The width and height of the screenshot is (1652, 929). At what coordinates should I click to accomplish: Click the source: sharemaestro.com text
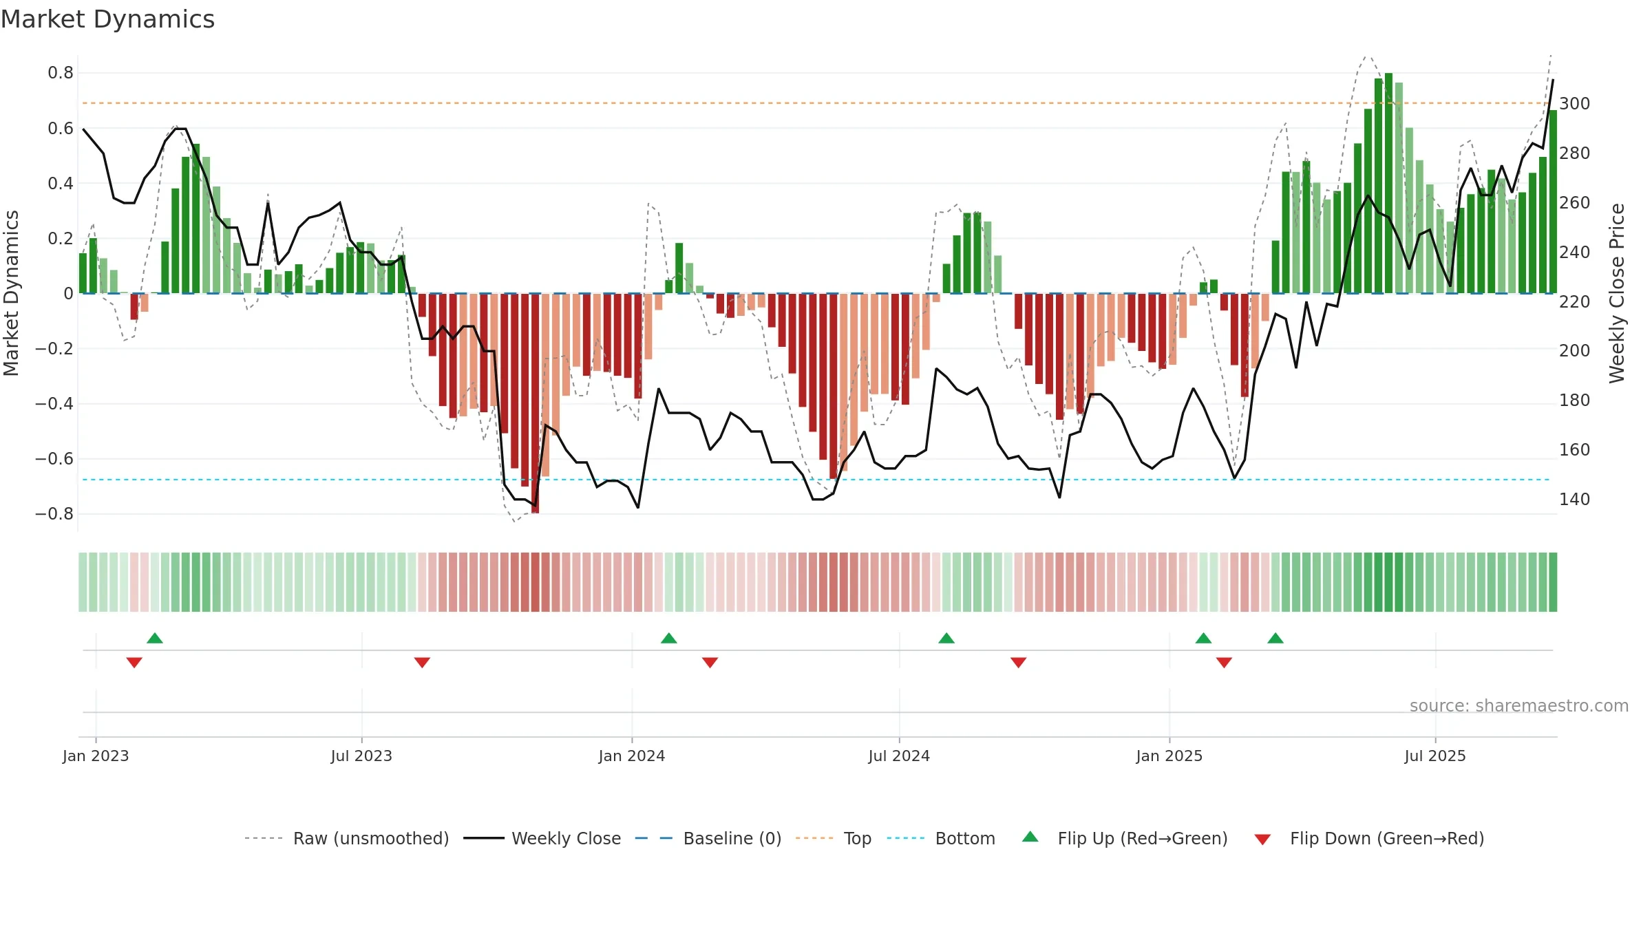tap(1519, 706)
